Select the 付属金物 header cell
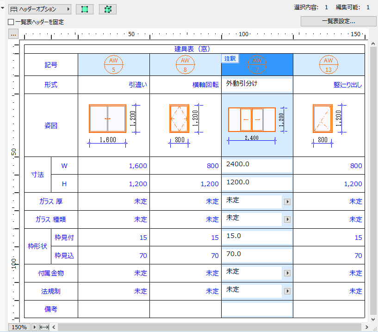 pyautogui.click(x=51, y=273)
